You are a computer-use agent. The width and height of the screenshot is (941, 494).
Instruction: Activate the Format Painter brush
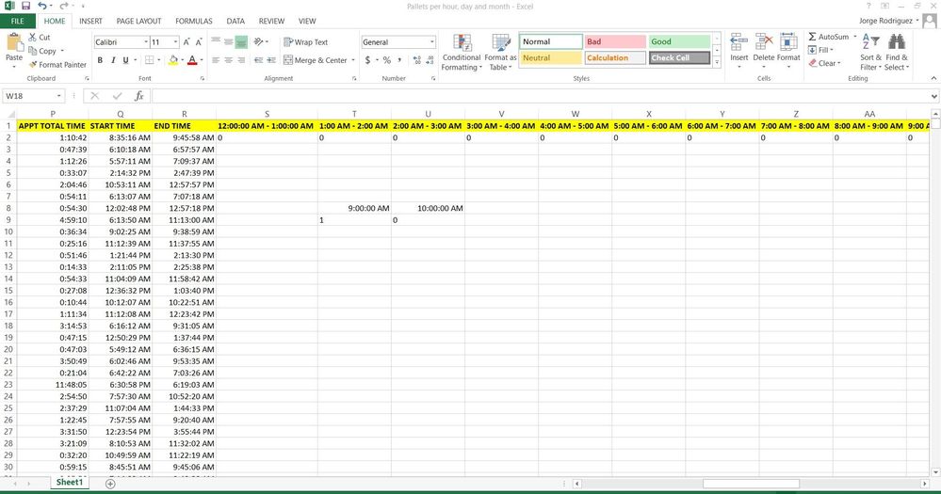point(57,65)
